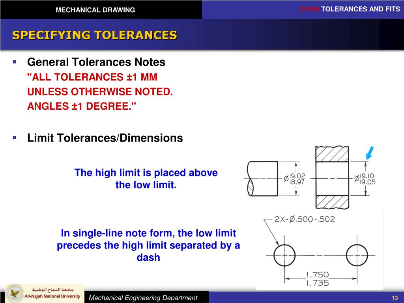Select the left circle in the two-hole drawing
The height and width of the screenshot is (303, 404).
pyautogui.click(x=285, y=255)
